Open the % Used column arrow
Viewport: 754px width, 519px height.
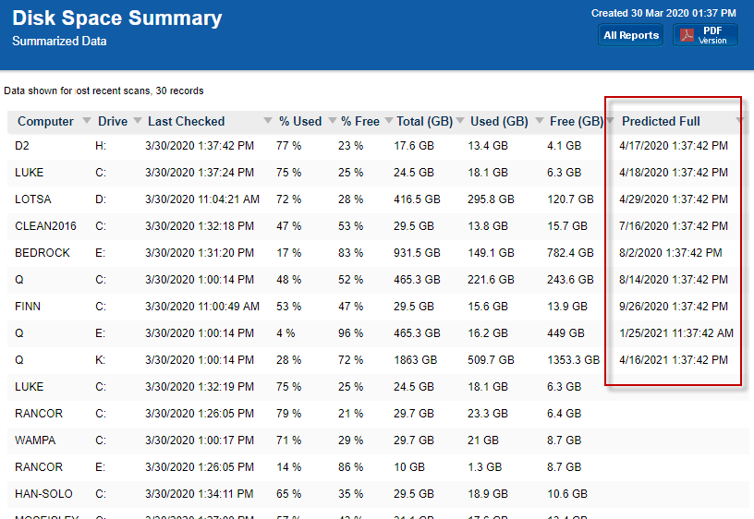click(x=331, y=121)
